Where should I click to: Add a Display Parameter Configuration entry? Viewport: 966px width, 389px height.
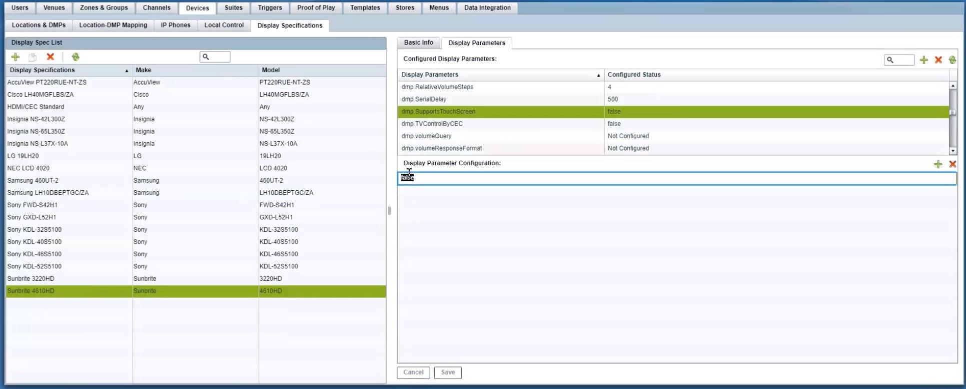(938, 164)
